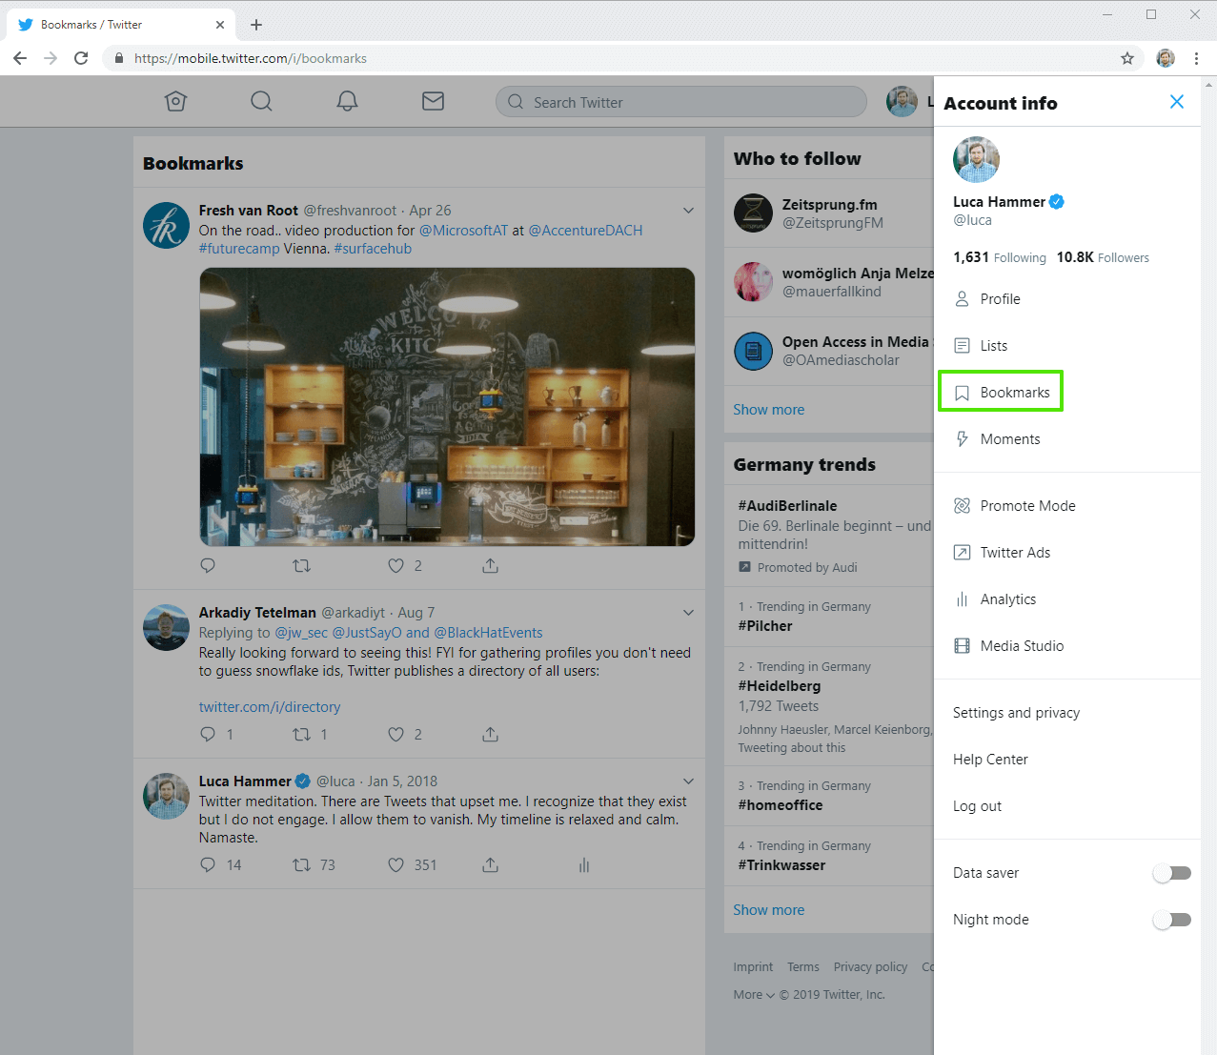
Task: Open Privacy policy footer link
Action: (x=870, y=967)
